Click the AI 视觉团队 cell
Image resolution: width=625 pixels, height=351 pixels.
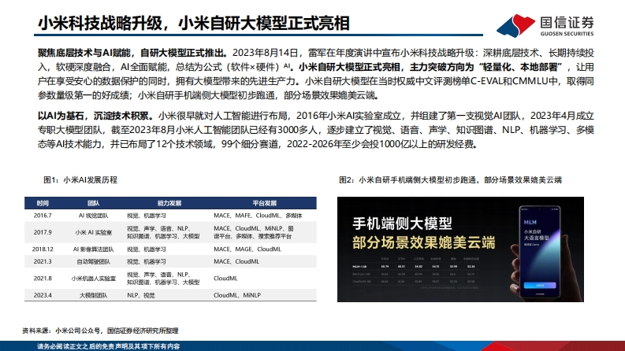click(93, 216)
